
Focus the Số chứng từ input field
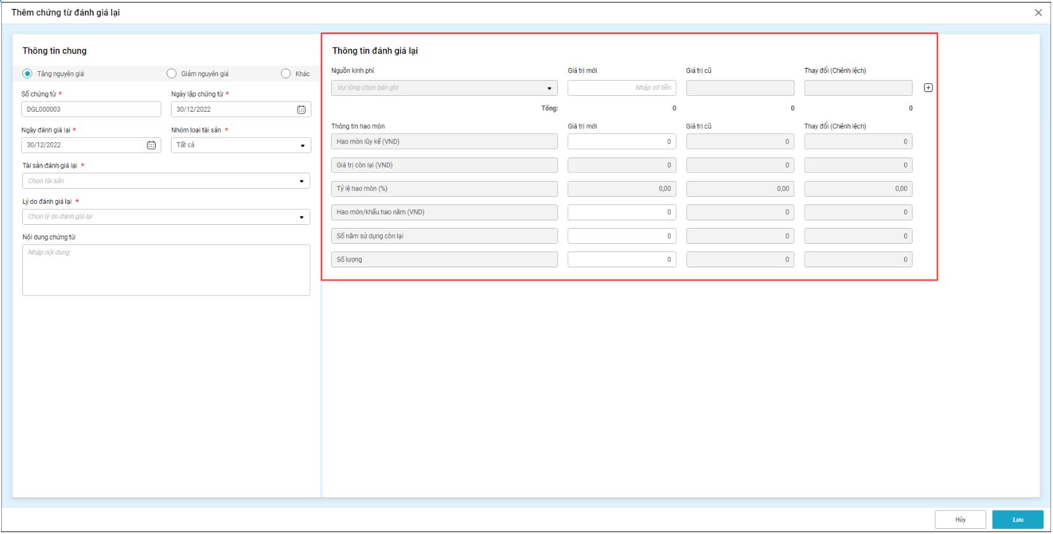92,109
